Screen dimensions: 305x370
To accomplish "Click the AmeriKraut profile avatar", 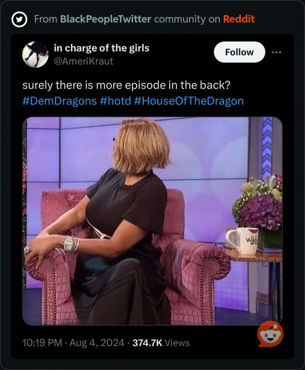I will pyautogui.click(x=35, y=54).
